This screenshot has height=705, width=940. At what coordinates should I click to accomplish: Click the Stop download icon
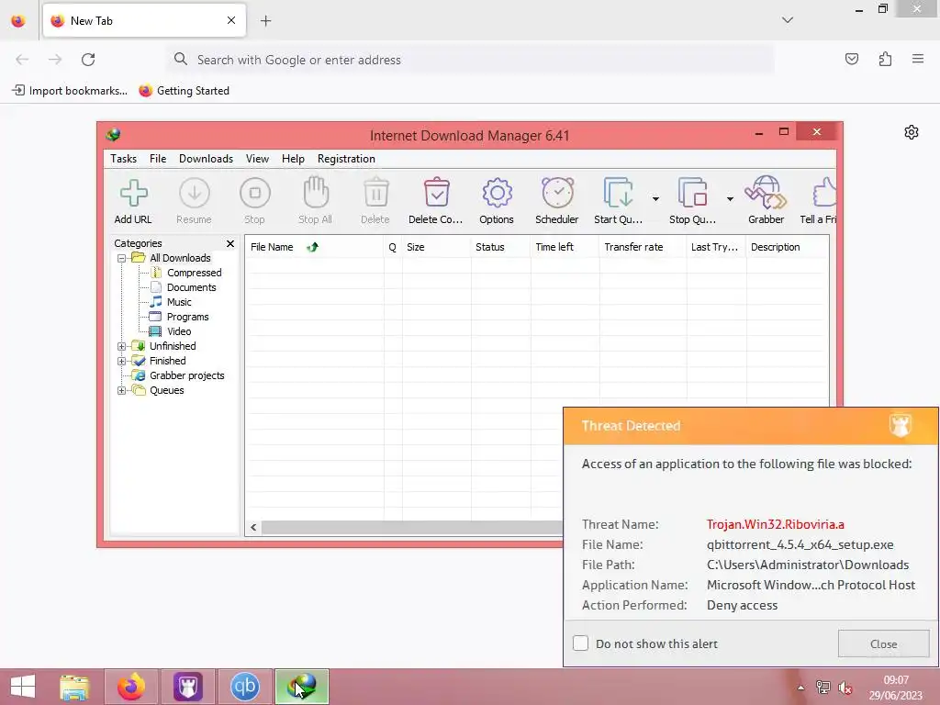[x=255, y=193]
